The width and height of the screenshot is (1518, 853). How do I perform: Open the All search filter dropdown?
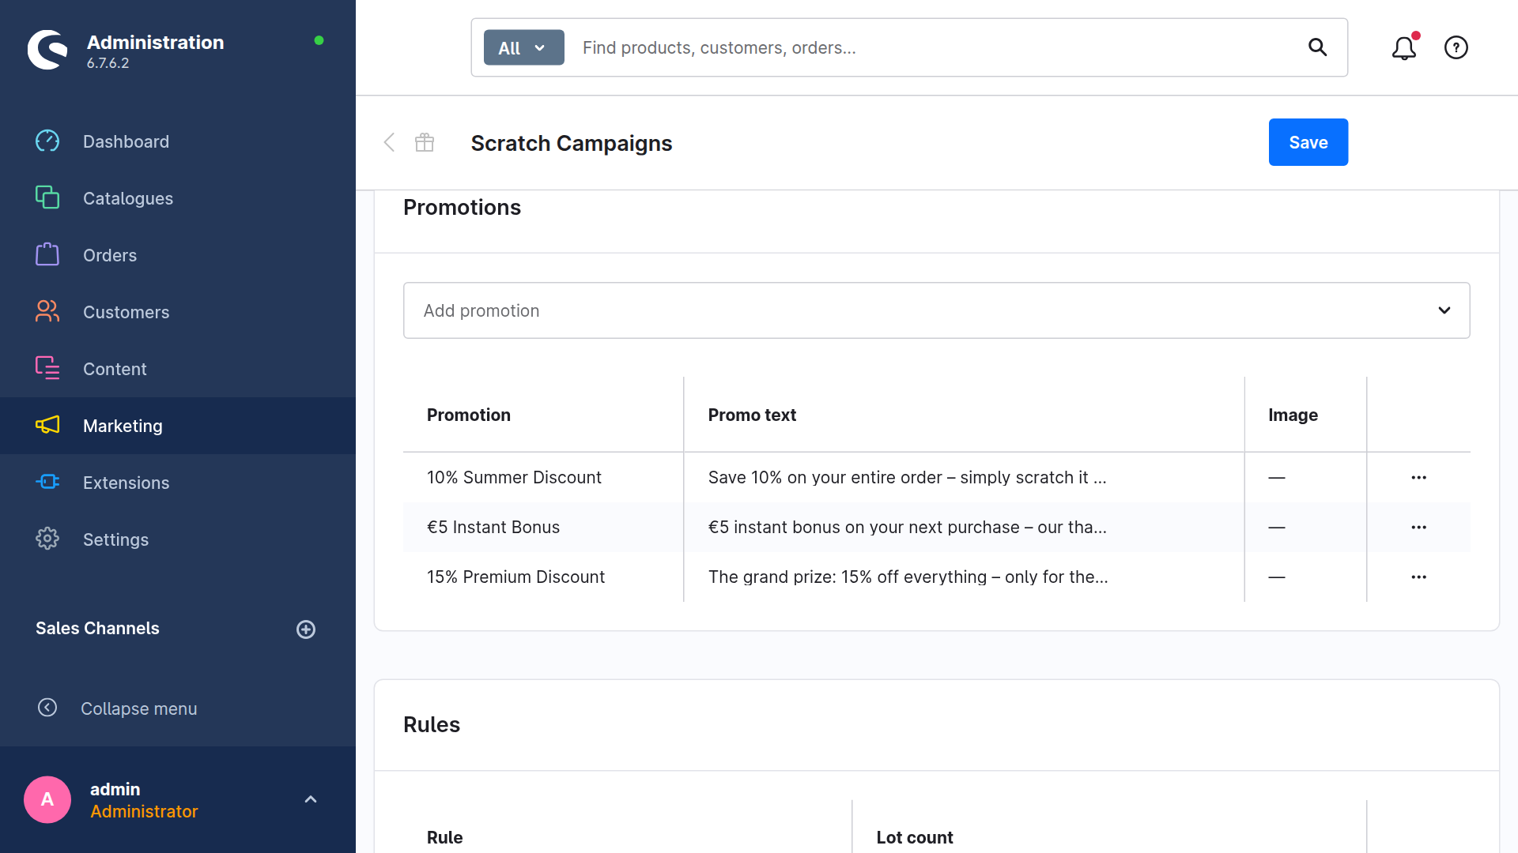click(523, 47)
